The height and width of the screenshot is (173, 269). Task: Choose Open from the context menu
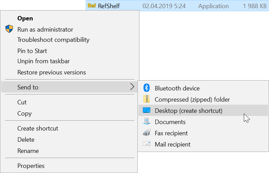[25, 18]
